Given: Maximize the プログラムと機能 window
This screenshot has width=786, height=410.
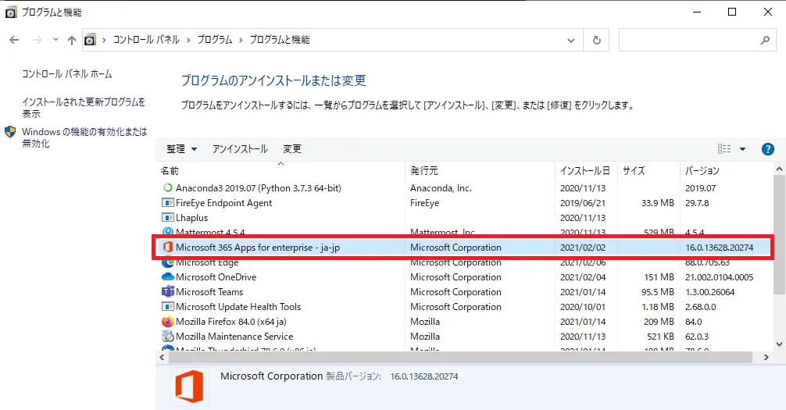Looking at the screenshot, I should click(732, 12).
